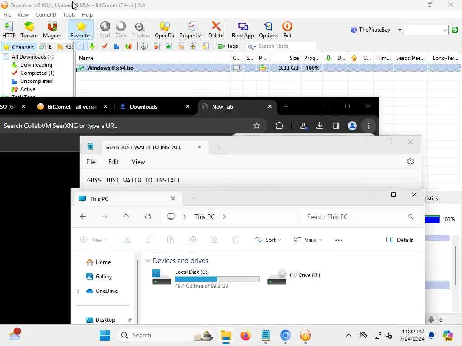Open the Search Tasks magnifier dropdown
The height and width of the screenshot is (346, 462).
coord(251,46)
